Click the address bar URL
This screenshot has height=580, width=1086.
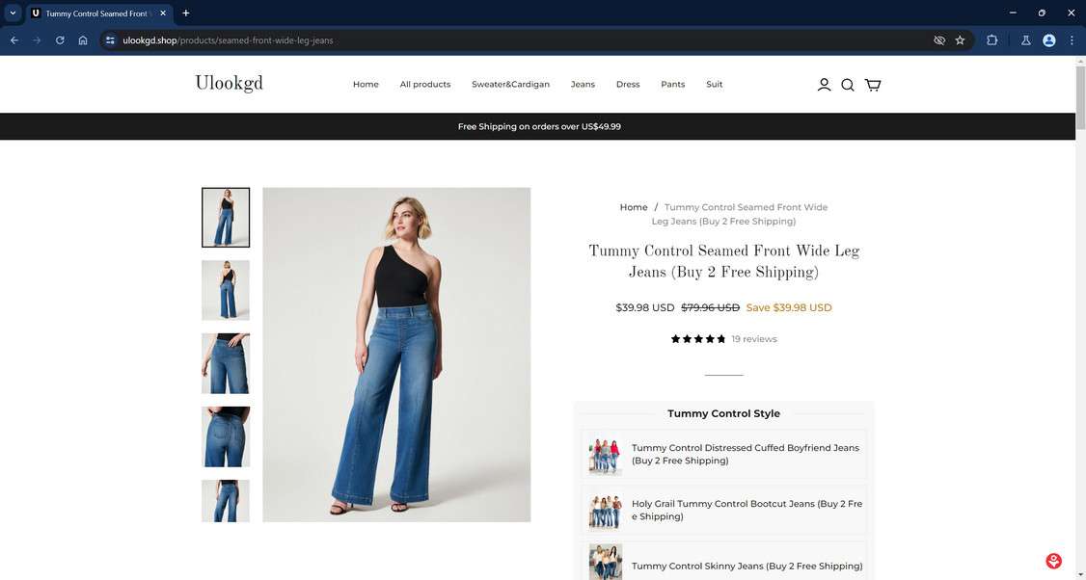pyautogui.click(x=228, y=40)
